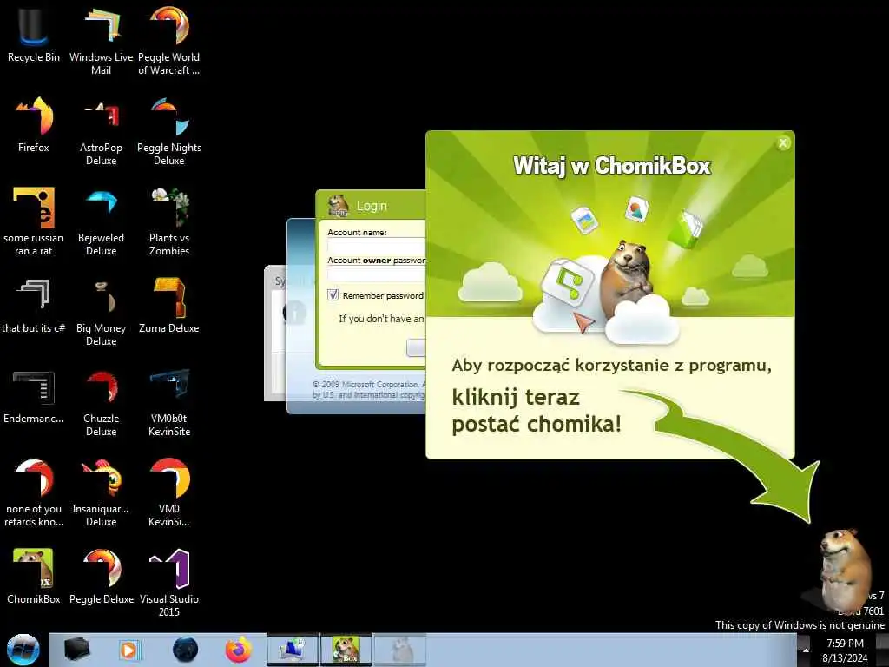889x667 pixels.
Task: Close the Witaj w ChomikBox welcome popup
Action: tap(783, 143)
